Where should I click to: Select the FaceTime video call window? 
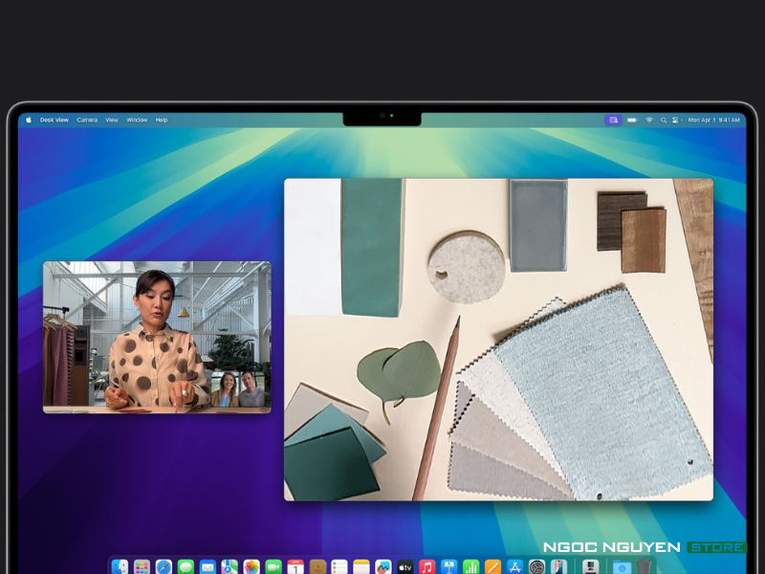pos(157,337)
